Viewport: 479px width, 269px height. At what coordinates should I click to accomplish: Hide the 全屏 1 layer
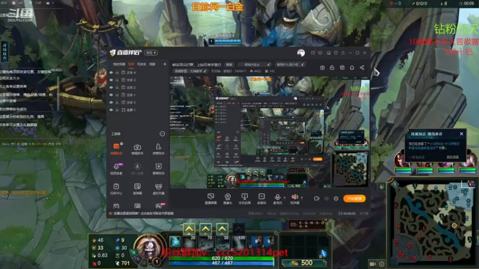click(111, 110)
